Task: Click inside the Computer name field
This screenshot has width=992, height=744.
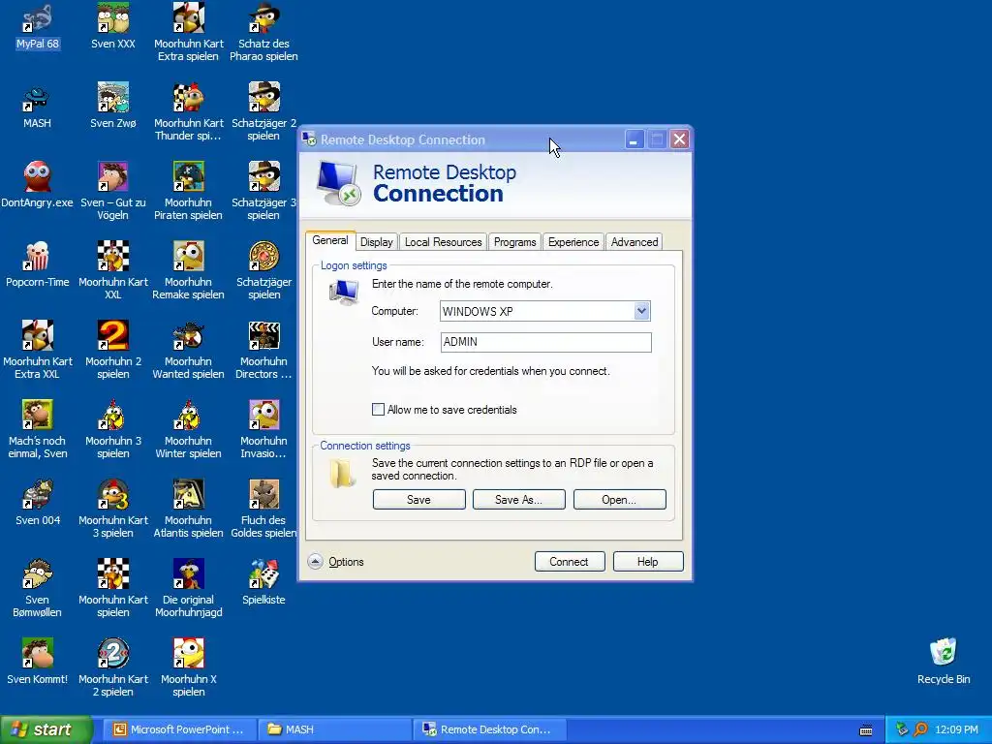Action: click(x=537, y=311)
